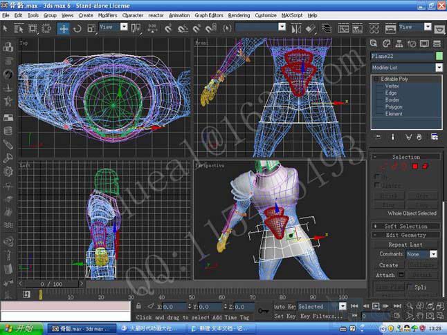Open the Rendering menu
Screen dimensions: 447x335
(239, 15)
